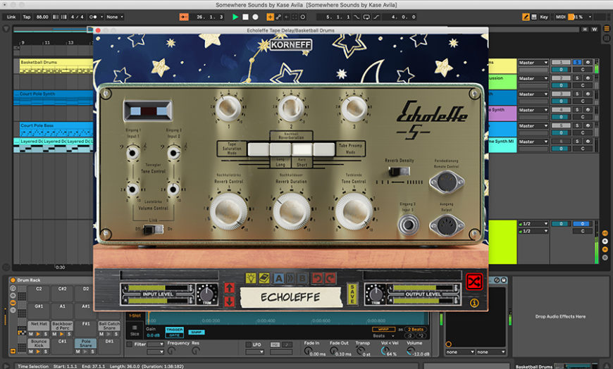The width and height of the screenshot is (613, 369).
Task: Toggle the TRIGGER mode button
Action: click(x=174, y=330)
